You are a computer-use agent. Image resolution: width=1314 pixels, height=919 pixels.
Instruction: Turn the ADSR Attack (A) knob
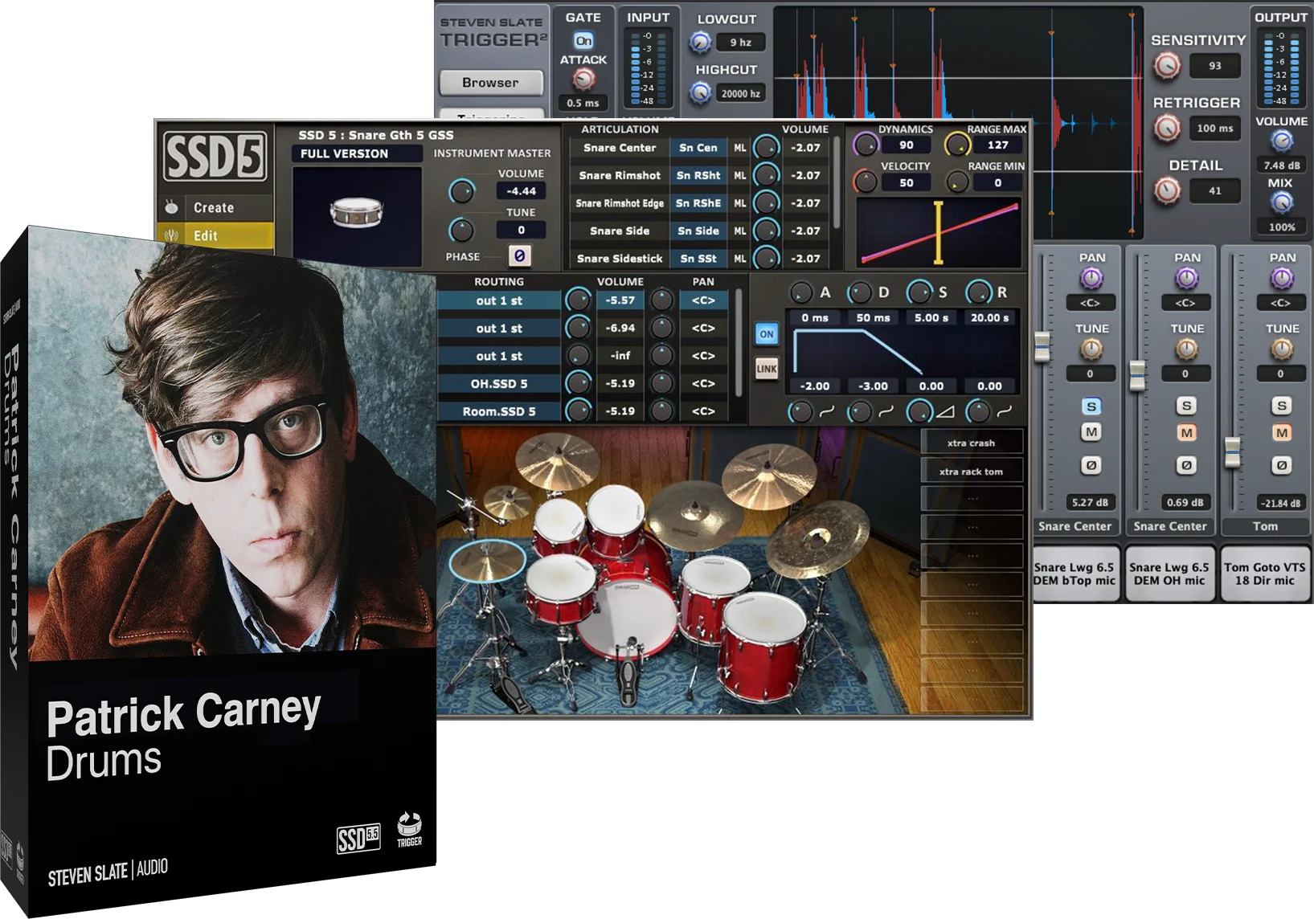(x=801, y=292)
